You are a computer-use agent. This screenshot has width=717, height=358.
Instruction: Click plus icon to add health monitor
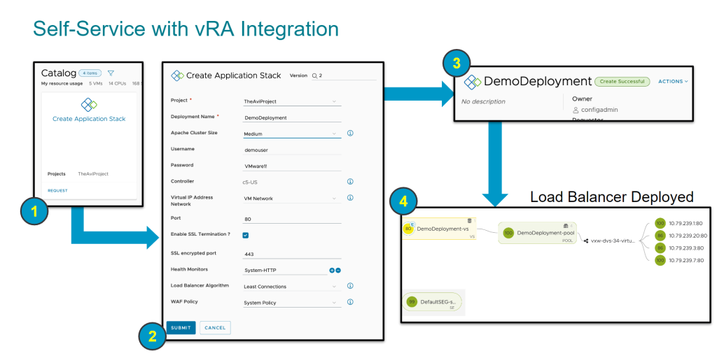[332, 271]
